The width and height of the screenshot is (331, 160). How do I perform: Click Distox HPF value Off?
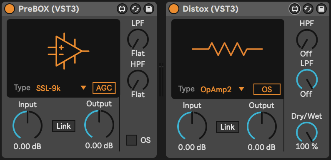coord(306,54)
